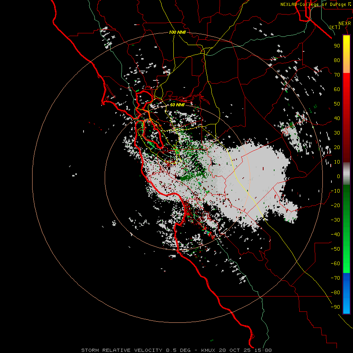This screenshot has width=353, height=353.
Task: Click the 0 value on the velocity scale
Action: click(338, 176)
